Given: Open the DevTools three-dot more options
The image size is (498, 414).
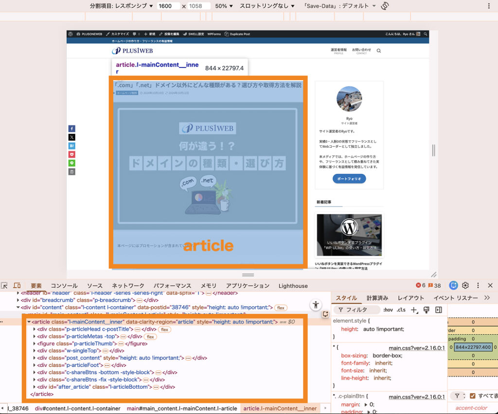Looking at the screenshot, I should coord(478,286).
